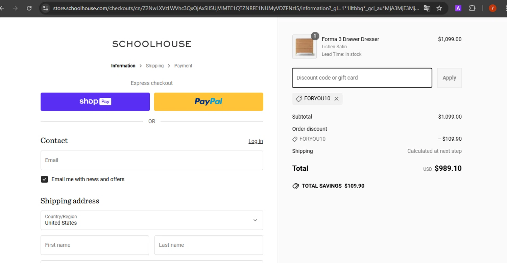Click the Log in link
The height and width of the screenshot is (263, 507).
point(256,141)
